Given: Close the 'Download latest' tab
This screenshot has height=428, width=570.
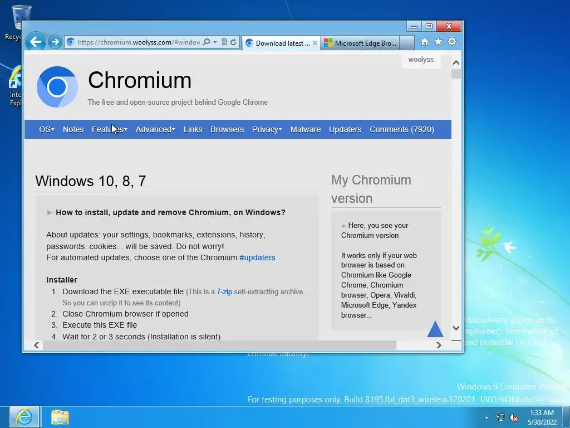Looking at the screenshot, I should (x=315, y=43).
